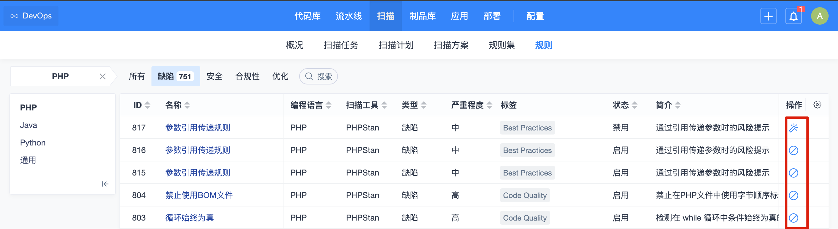
Task: Open rule 禁止使用BOM文件 link
Action: pos(199,195)
